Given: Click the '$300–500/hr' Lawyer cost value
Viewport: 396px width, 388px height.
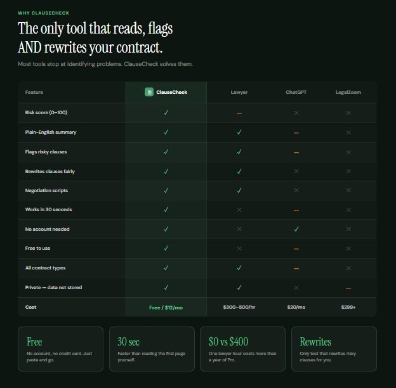Looking at the screenshot, I should coord(239,307).
